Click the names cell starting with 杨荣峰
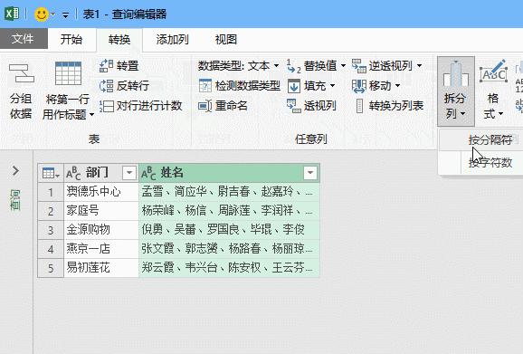The height and width of the screenshot is (354, 523). tap(229, 211)
